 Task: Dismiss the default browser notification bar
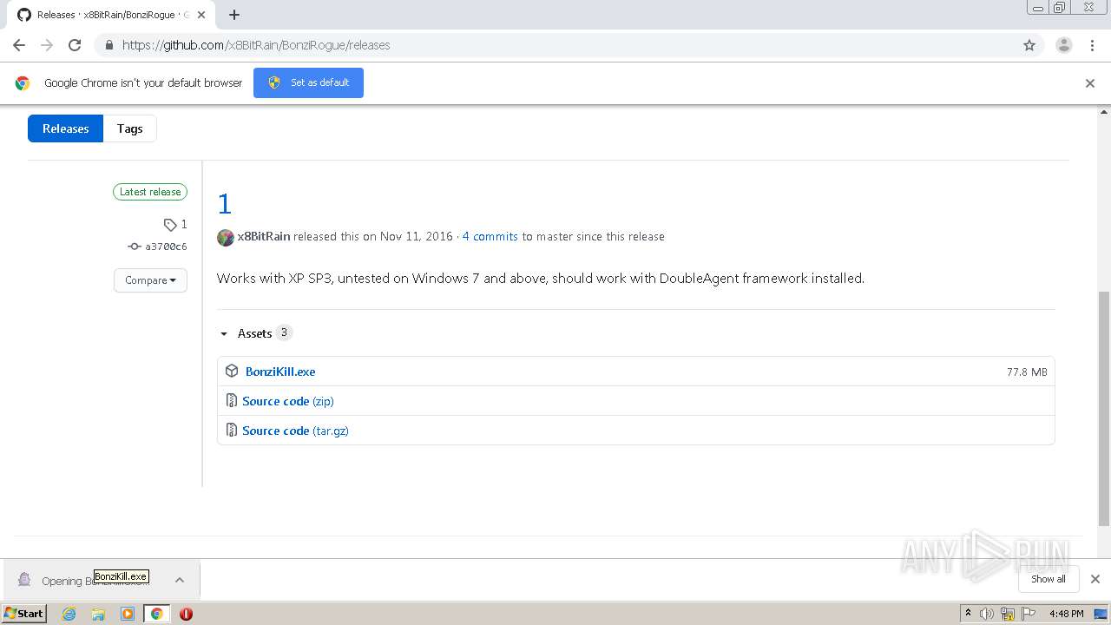click(1090, 83)
